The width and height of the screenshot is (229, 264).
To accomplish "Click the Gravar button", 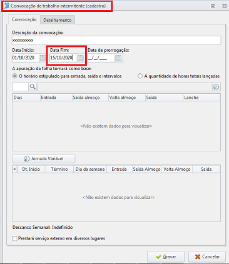I will 166,256.
